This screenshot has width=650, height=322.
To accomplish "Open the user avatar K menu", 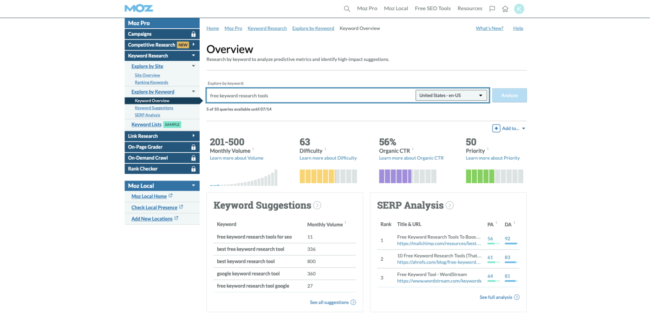I will pyautogui.click(x=519, y=9).
